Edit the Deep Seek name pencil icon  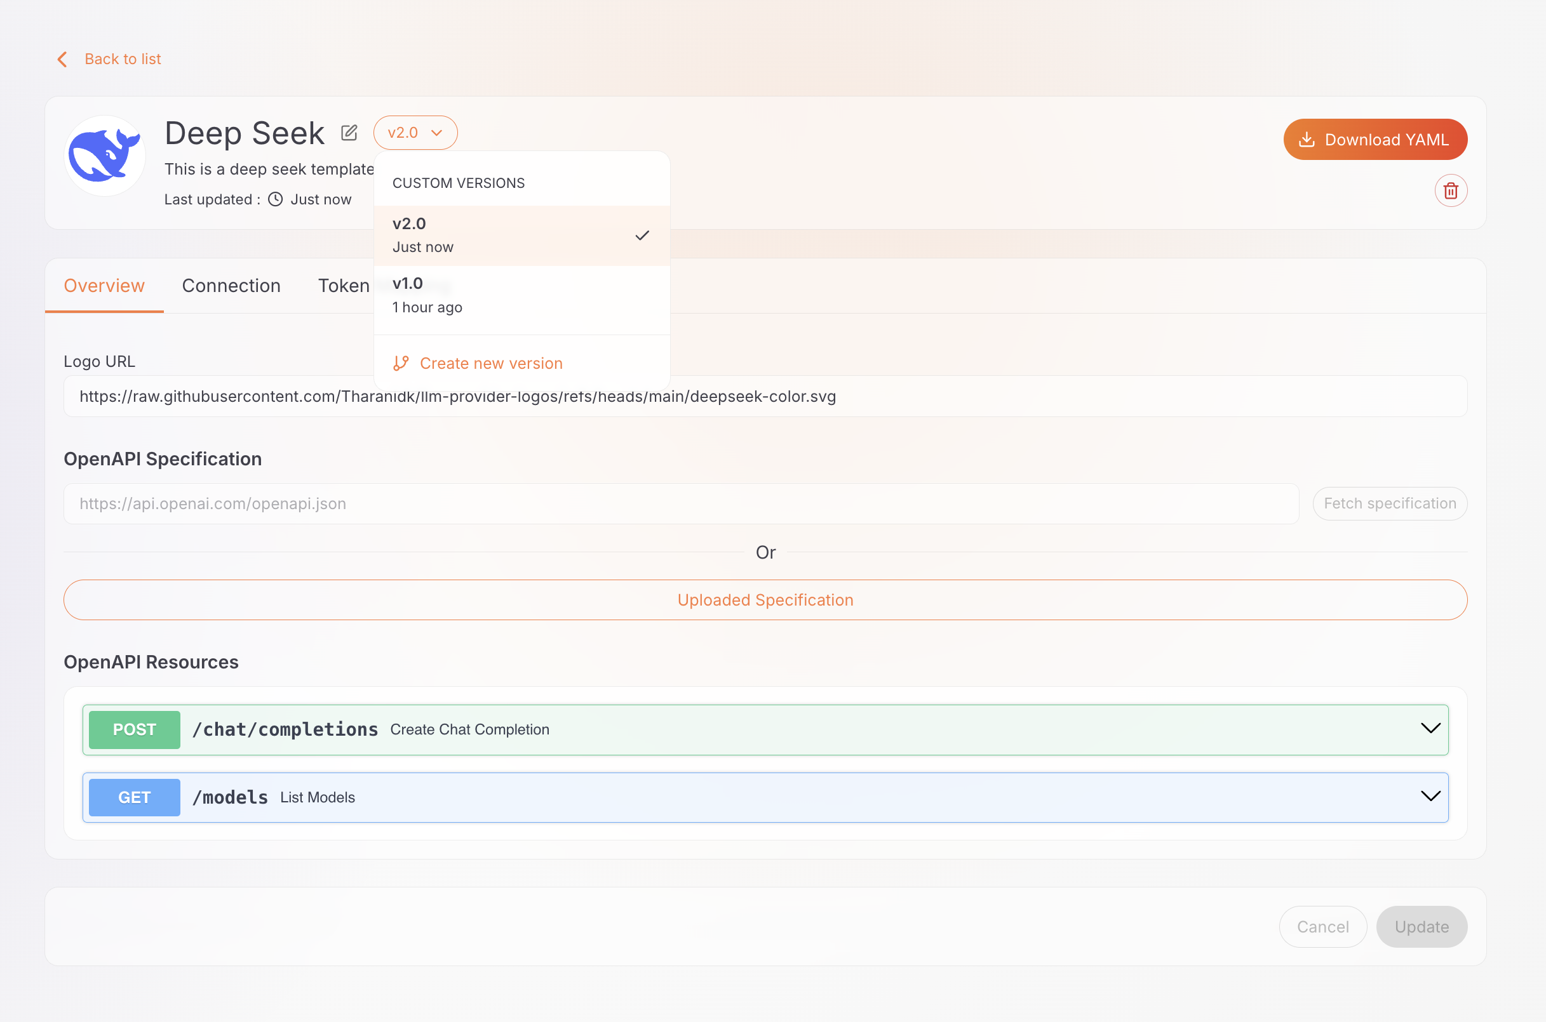(x=349, y=132)
